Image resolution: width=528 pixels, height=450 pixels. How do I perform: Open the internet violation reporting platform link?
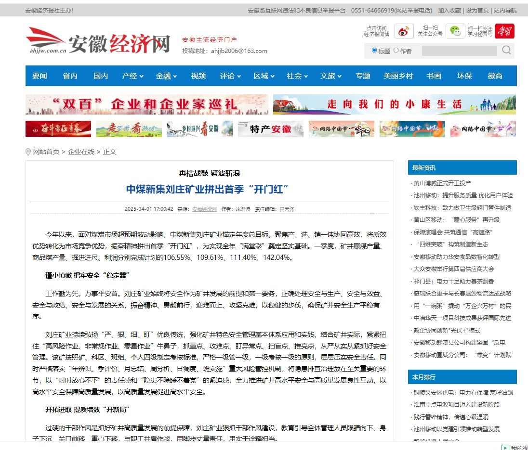click(x=297, y=11)
